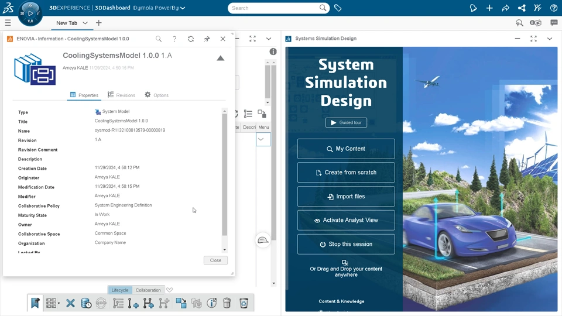Expand the heart chevron beside Collaboration tab
This screenshot has width=562, height=316.
[x=170, y=290]
